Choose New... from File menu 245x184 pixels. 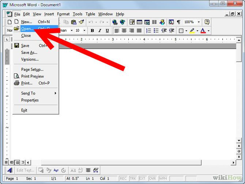coord(36,22)
